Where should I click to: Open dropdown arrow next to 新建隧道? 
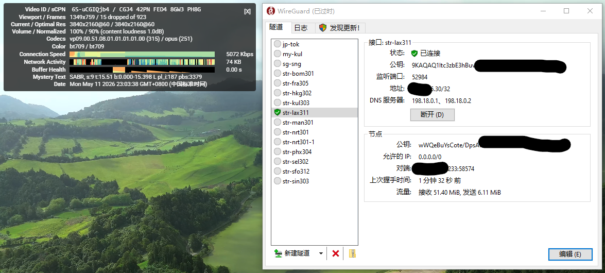(x=321, y=253)
